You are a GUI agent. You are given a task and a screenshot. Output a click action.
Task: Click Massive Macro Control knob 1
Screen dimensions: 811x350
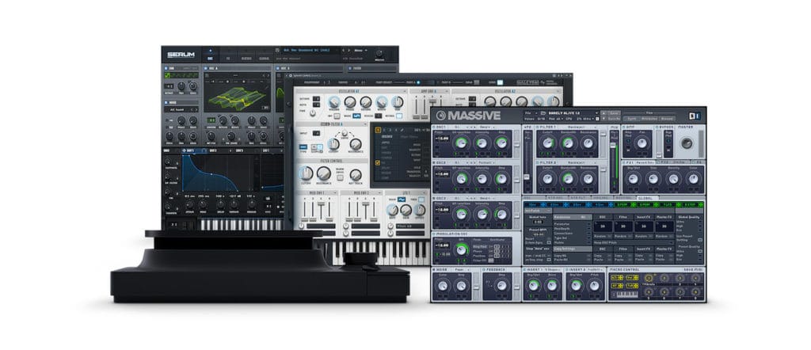point(649,278)
